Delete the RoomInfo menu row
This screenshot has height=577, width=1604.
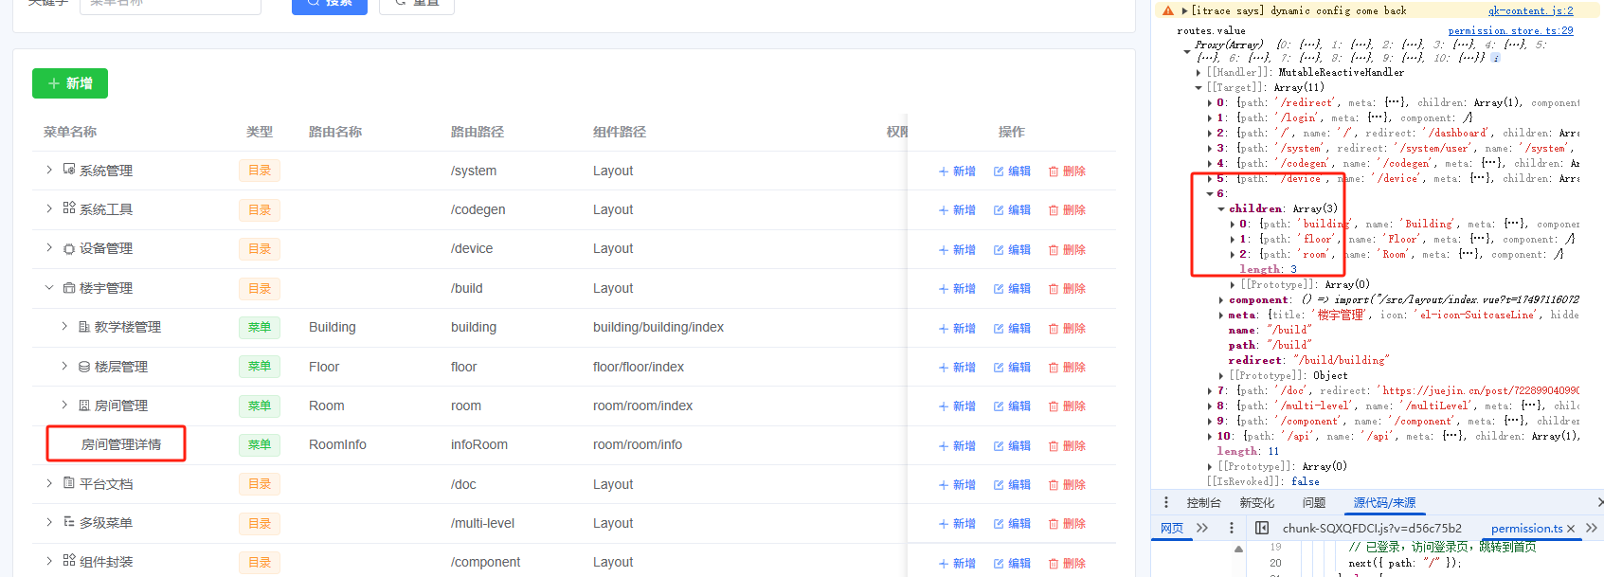[1067, 445]
